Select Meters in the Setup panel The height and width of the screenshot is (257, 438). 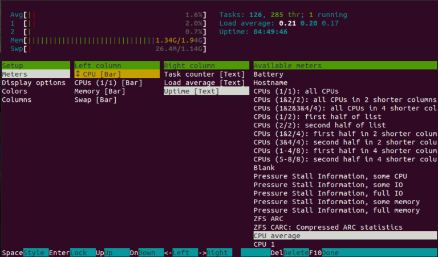[15, 74]
